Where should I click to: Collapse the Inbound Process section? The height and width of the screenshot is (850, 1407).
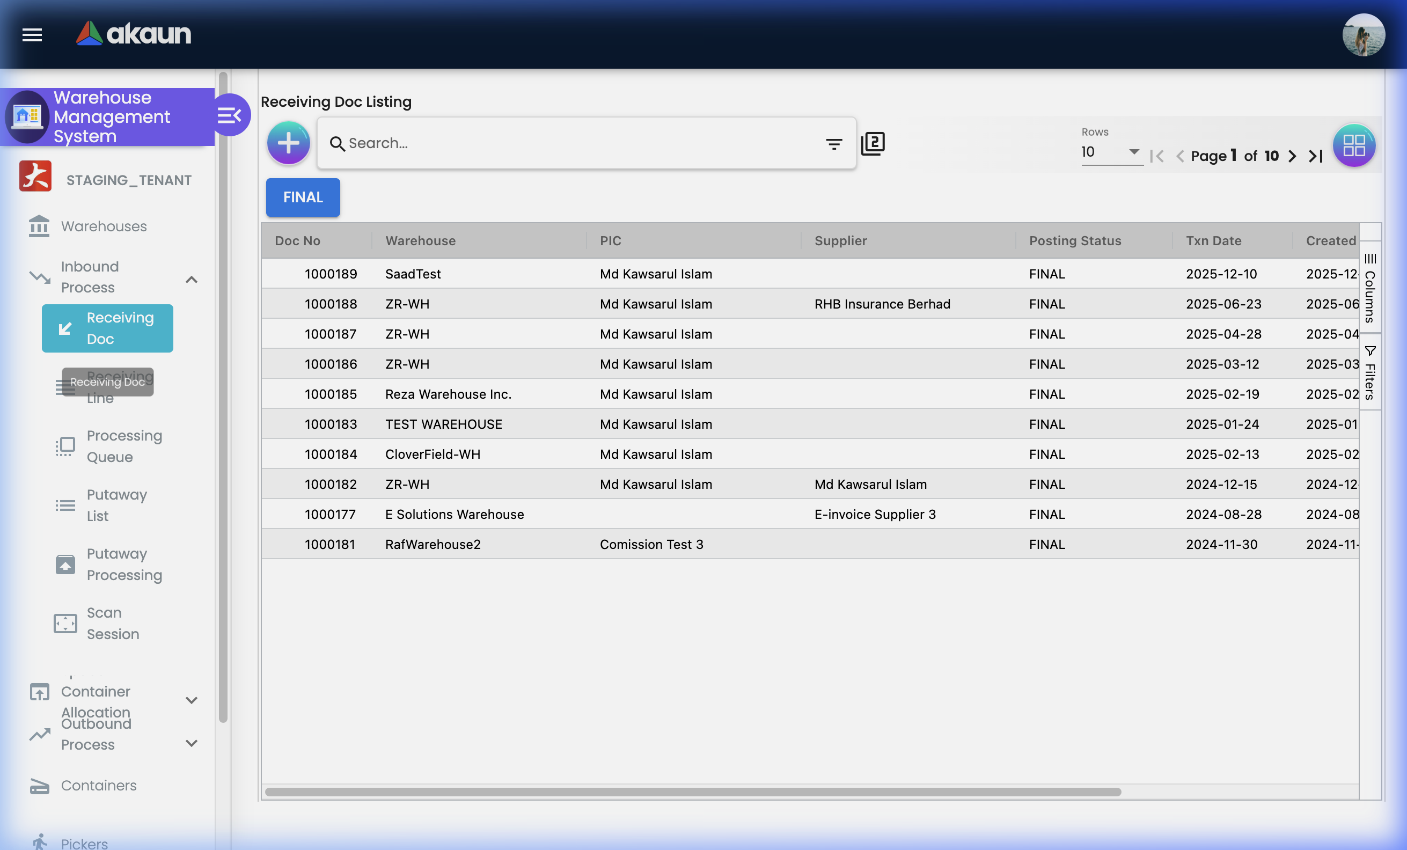point(191,279)
